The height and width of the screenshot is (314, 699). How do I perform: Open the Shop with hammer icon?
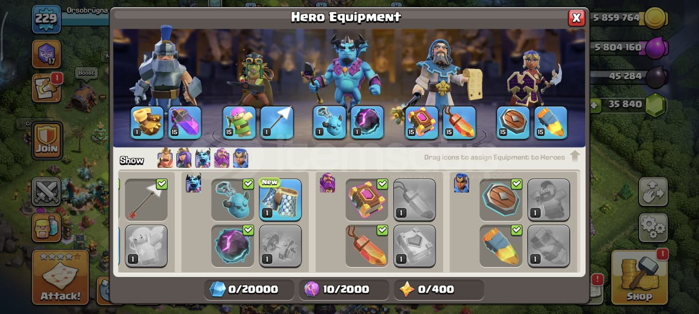(x=640, y=276)
